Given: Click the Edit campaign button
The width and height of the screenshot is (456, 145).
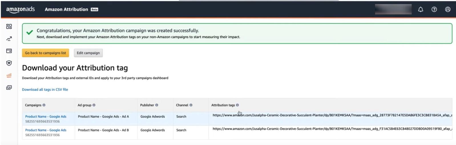Looking at the screenshot, I should click(x=88, y=53).
